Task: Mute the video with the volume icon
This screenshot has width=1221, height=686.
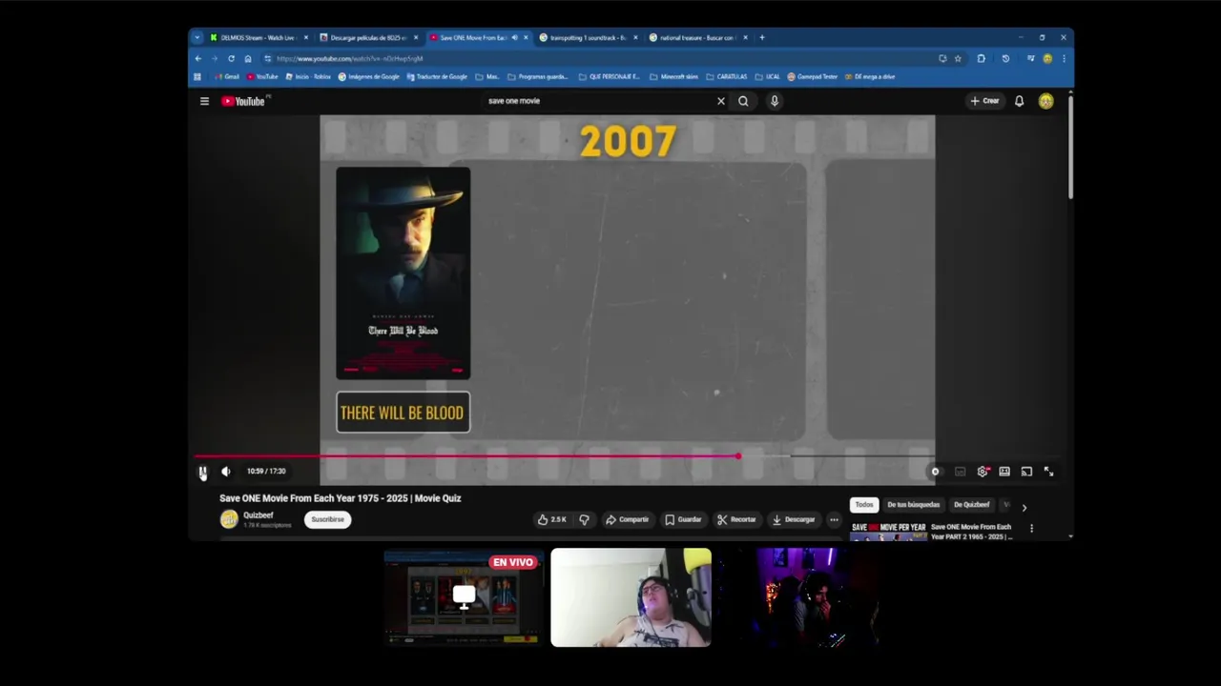Action: (x=225, y=471)
